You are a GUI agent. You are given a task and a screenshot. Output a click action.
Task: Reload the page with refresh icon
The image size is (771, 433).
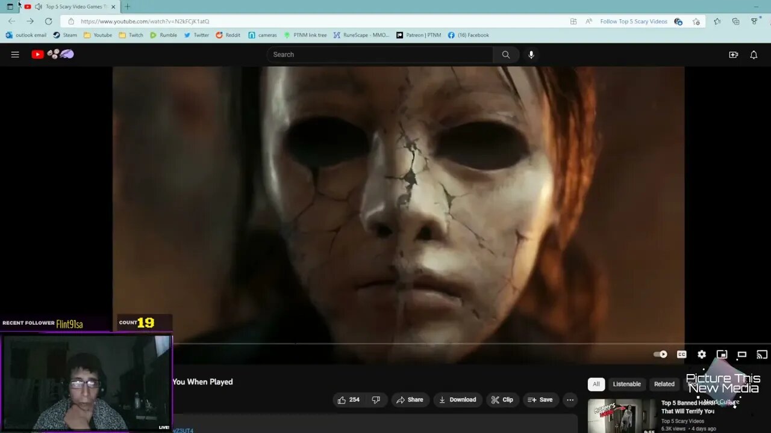pyautogui.click(x=48, y=21)
